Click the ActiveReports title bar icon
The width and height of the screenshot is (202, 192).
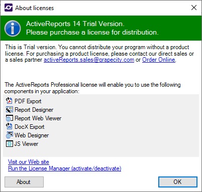click(x=9, y=8)
